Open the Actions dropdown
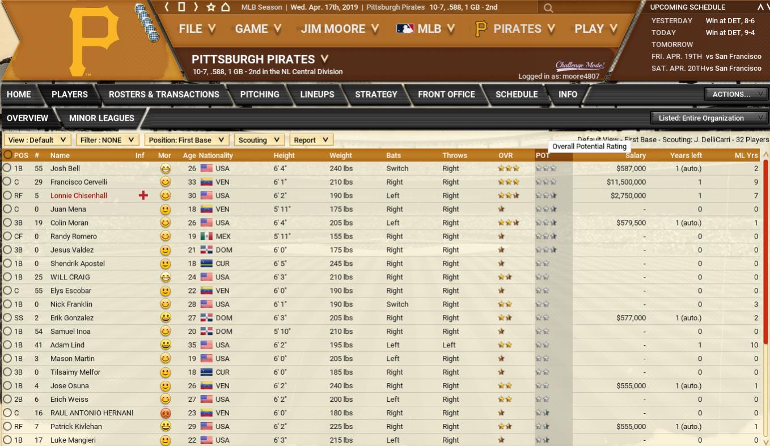 pos(736,94)
